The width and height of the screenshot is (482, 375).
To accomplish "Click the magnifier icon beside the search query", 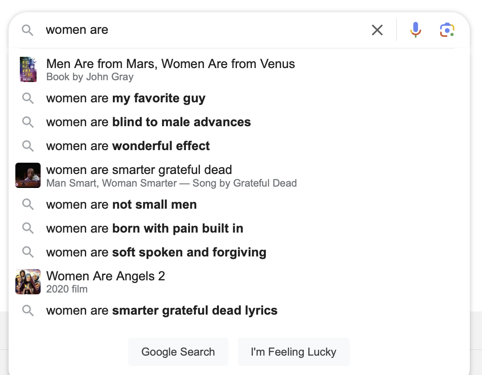I will click(28, 30).
